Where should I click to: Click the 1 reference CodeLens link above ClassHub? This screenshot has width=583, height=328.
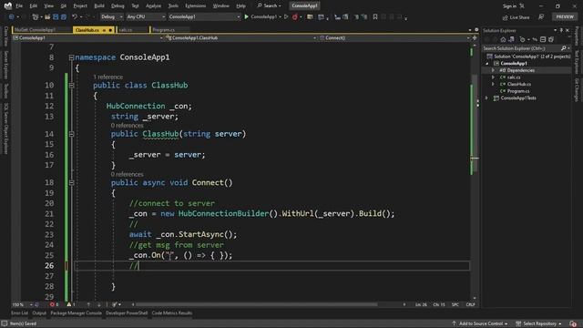point(107,77)
